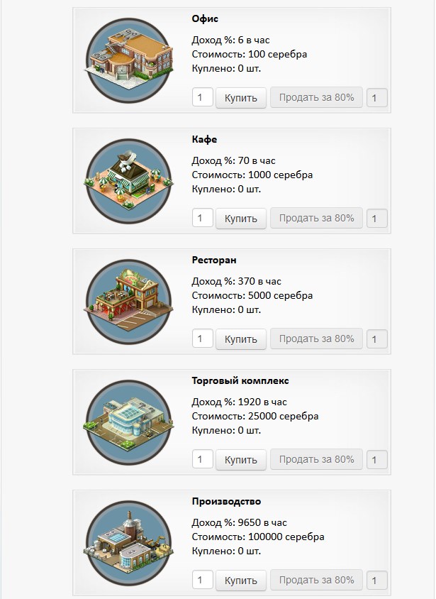Screen dimensions: 436x599
Task: Sell Торговый комплекс using Продать за 80%
Action: pyautogui.click(x=316, y=460)
